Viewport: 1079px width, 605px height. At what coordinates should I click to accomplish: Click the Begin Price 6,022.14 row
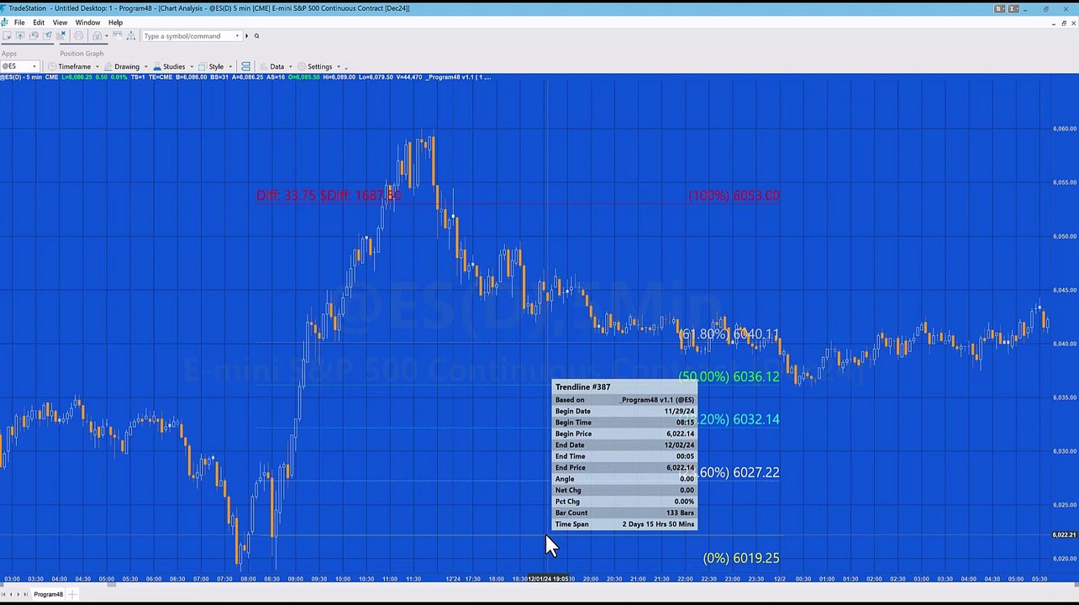624,434
